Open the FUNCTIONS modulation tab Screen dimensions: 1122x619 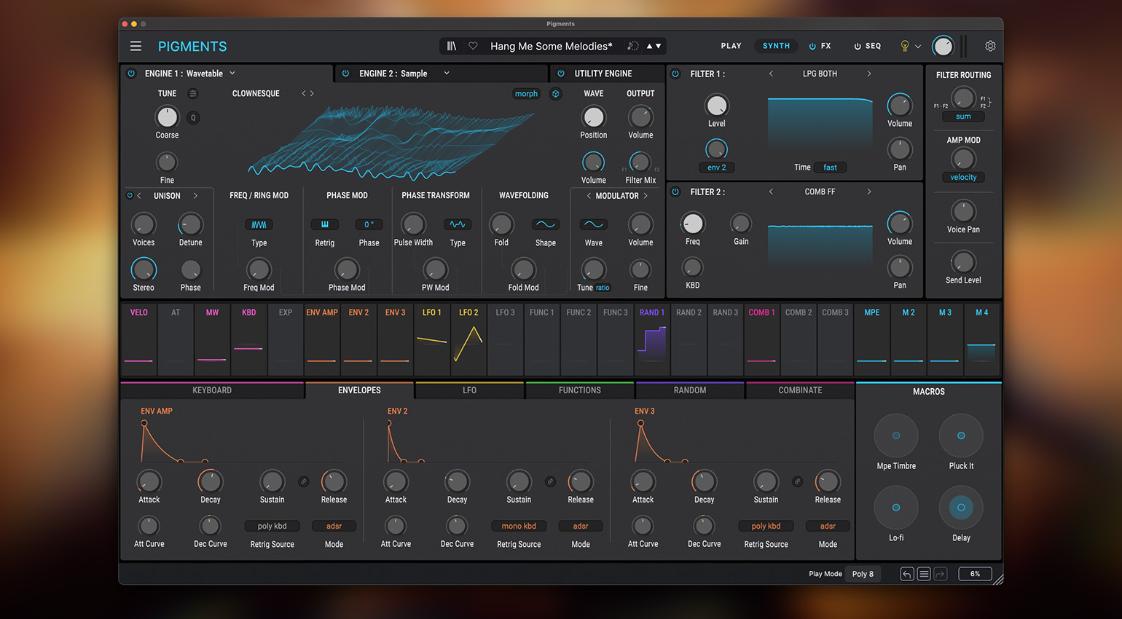[x=579, y=390]
